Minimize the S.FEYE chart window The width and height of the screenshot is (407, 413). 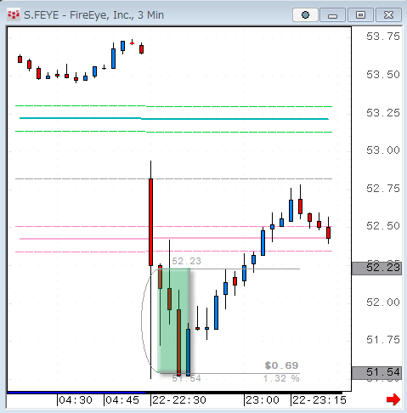332,14
